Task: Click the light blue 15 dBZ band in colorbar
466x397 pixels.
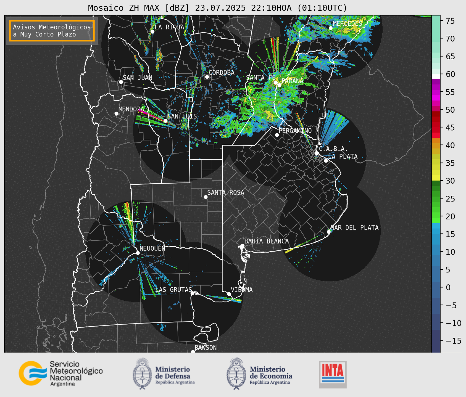Action: click(436, 234)
